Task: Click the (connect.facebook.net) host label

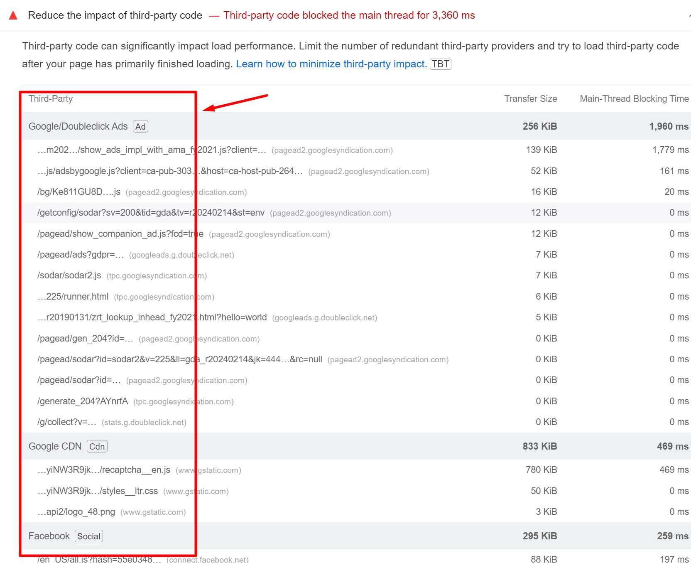Action: pos(208,559)
